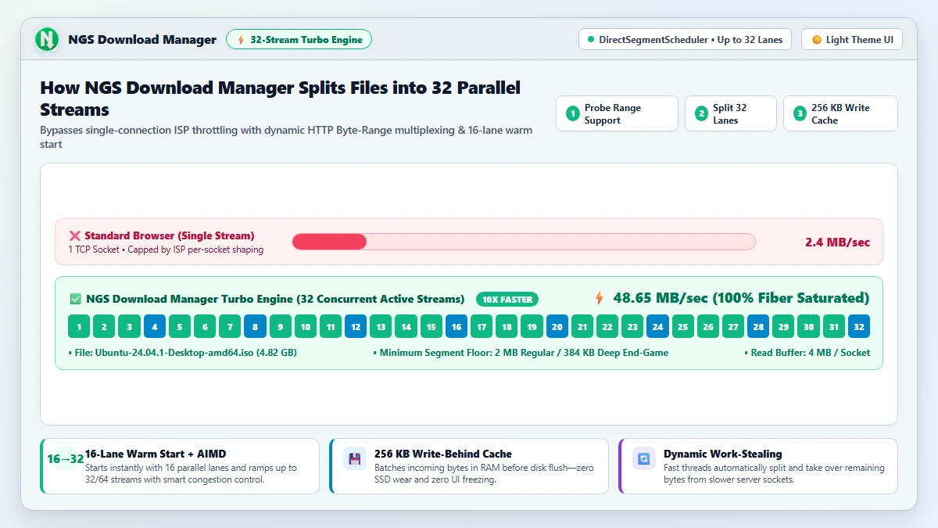The image size is (938, 528).
Task: Click the step 3 number circle
Action: coord(800,114)
